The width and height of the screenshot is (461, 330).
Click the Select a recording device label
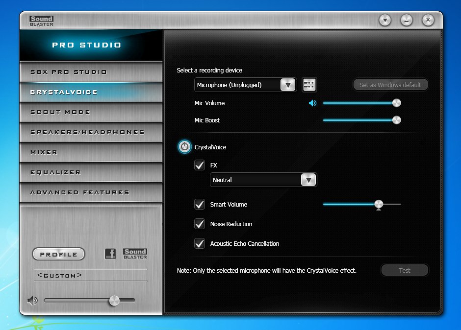pyautogui.click(x=209, y=70)
